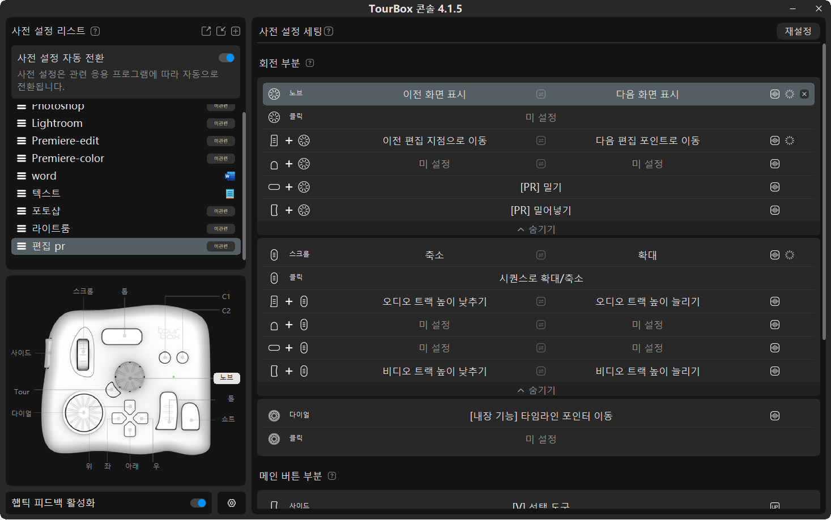Add a new preset with the plus icon
This screenshot has width=831, height=520.
coord(236,31)
